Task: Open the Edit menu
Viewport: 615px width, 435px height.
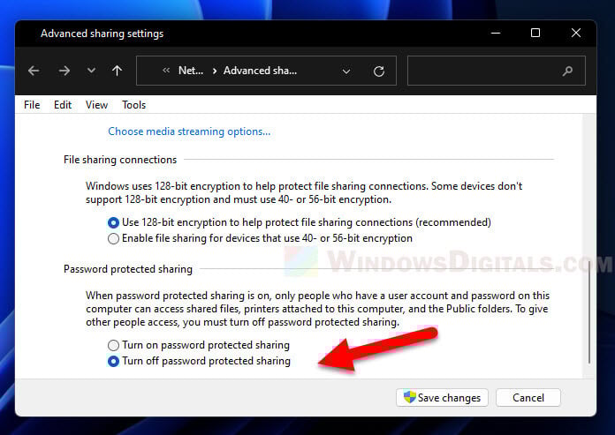Action: click(x=63, y=105)
